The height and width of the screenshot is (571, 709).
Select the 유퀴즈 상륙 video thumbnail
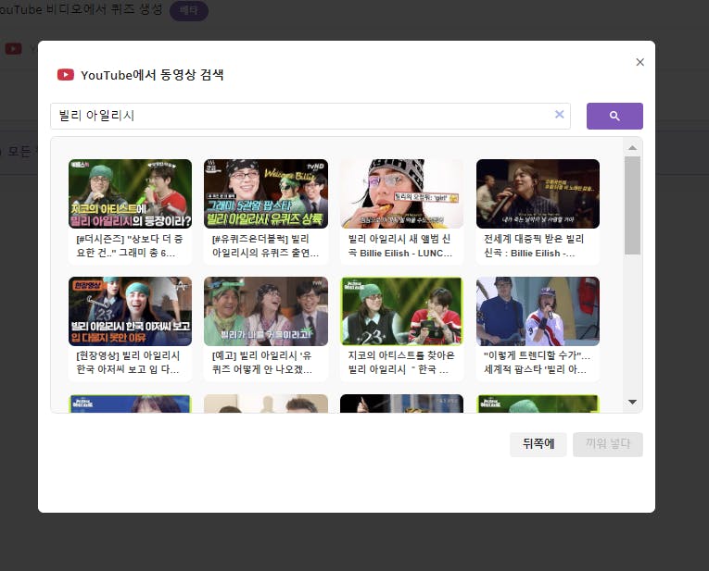click(x=266, y=193)
